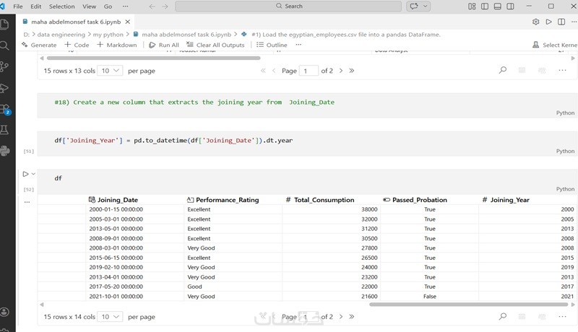The width and height of the screenshot is (578, 332).
Task: Go to the first page in the upper table
Action: point(263,71)
